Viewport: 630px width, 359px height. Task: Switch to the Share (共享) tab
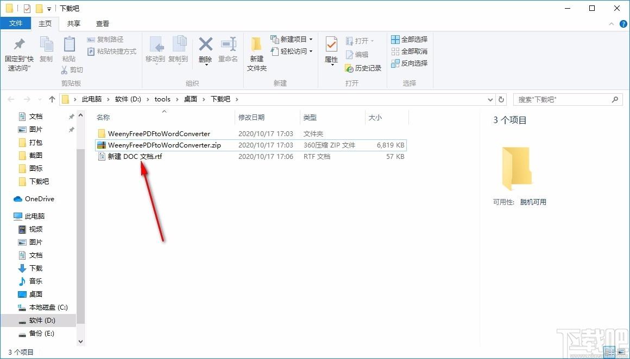point(73,24)
